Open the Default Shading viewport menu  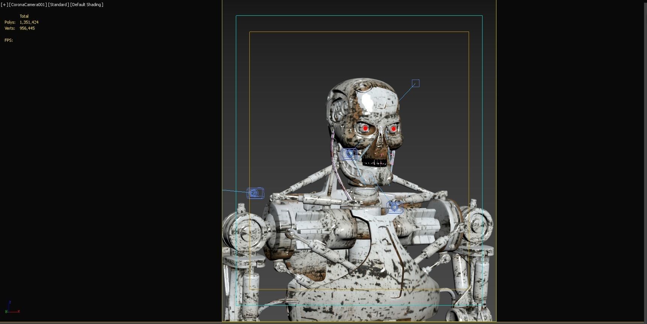87,5
